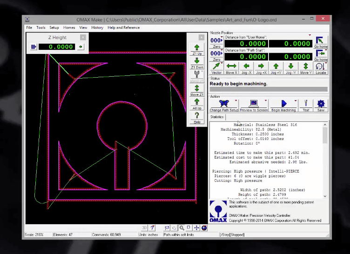Click Z1 Dwn arrow button
Image resolution: width=350 pixels, height=254 pixels.
[x=197, y=63]
